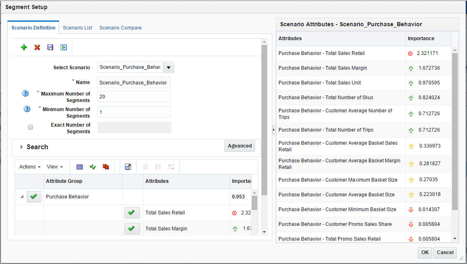Click importance icon for Total Sales Retail in right panel

point(410,54)
